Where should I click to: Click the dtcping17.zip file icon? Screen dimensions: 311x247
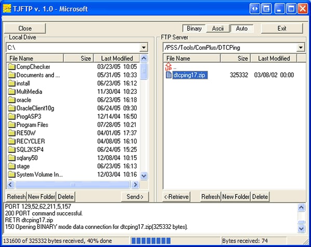click(x=168, y=75)
